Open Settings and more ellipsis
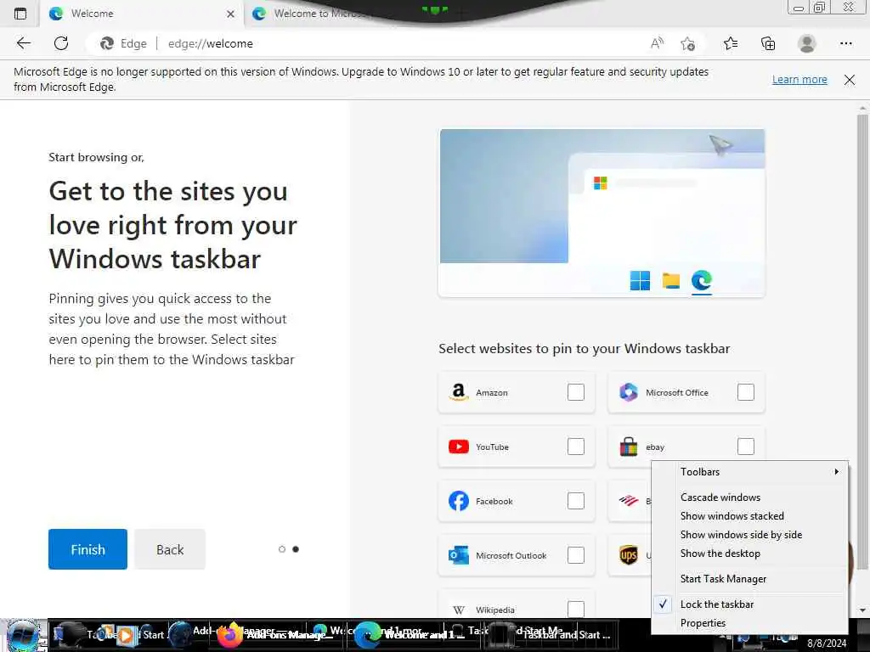This screenshot has height=652, width=870. [846, 43]
